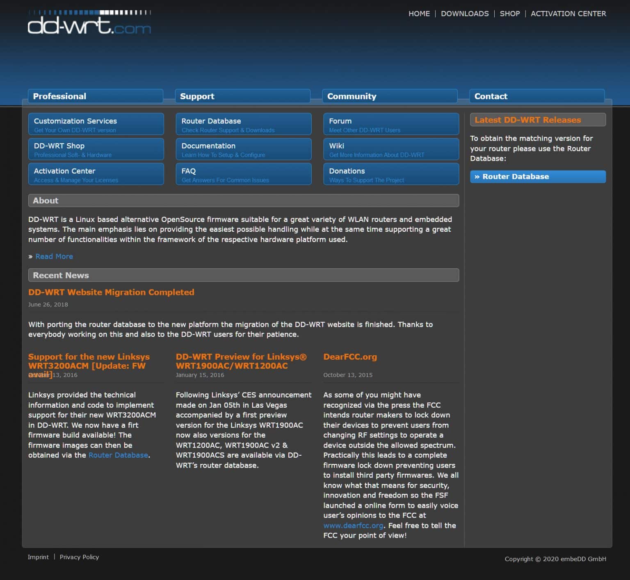Follow the Read More link
The image size is (630, 580).
pyautogui.click(x=54, y=256)
